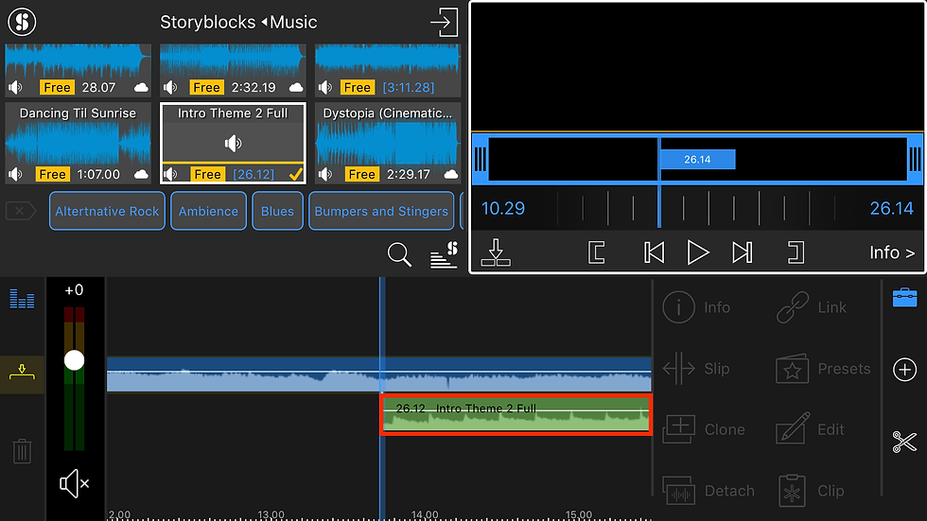The image size is (927, 521).
Task: Adjust the volume fader knob
Action: click(74, 360)
